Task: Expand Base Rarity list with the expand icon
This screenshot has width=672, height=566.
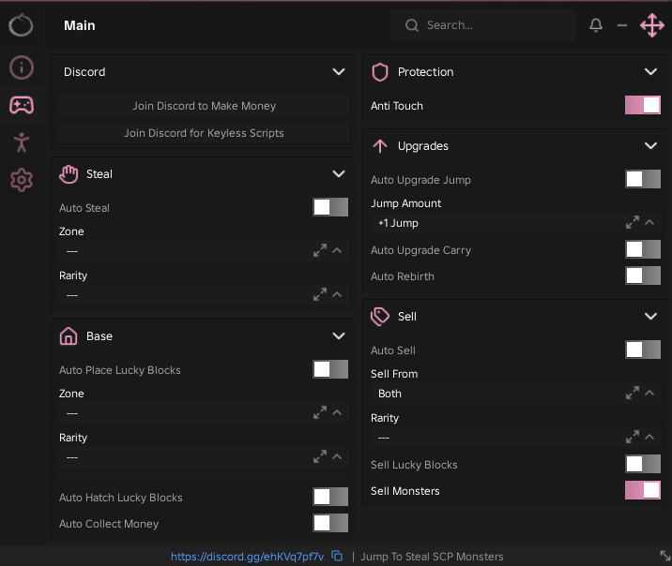Action: click(320, 457)
